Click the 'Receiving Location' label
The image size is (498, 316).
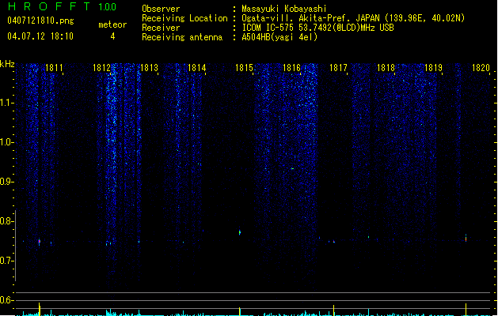pos(184,18)
